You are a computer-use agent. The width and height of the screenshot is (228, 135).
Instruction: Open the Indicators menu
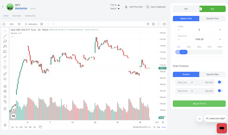31,24
